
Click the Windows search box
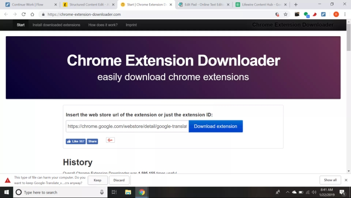point(60,192)
